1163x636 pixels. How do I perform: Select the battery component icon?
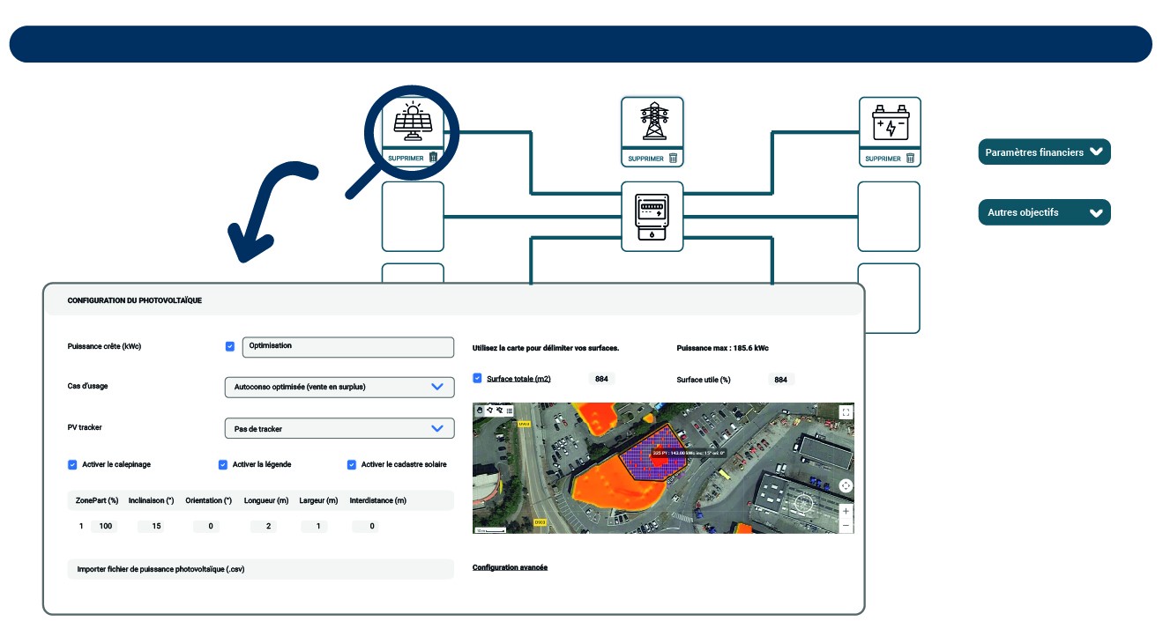click(890, 124)
